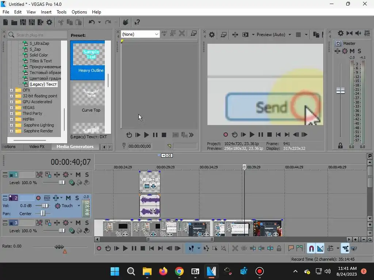Screen dimensions: 374x280
Task: Open the project properties gear icon
Action: pyautogui.click(x=49, y=22)
